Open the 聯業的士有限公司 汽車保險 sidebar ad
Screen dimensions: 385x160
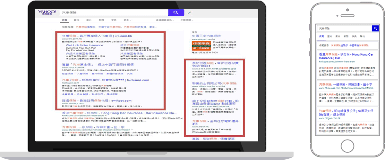pyautogui.click(x=214, y=83)
